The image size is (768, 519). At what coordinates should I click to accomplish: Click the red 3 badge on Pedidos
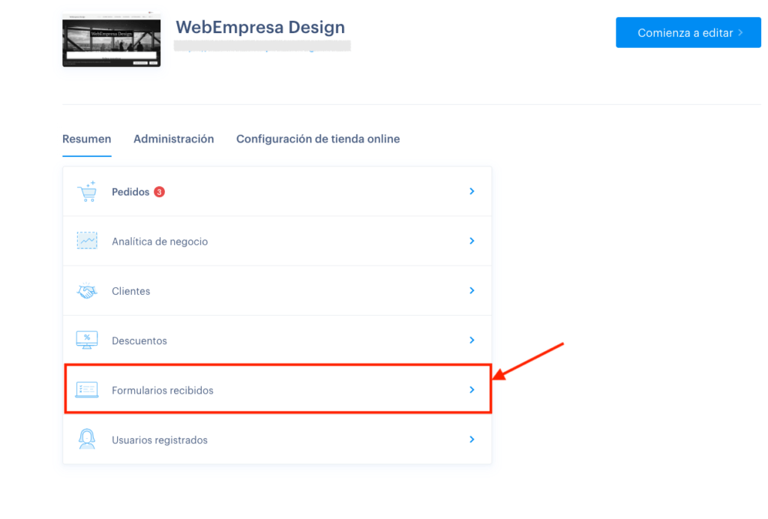[159, 192]
